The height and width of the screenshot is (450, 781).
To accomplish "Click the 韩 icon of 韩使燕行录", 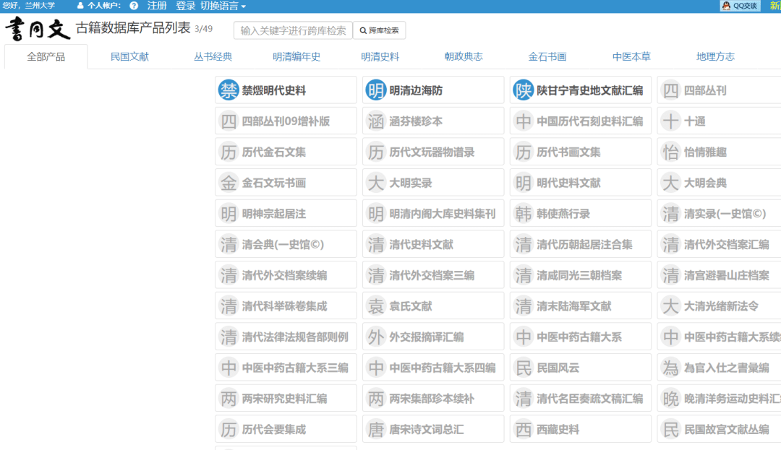I will click(x=524, y=214).
